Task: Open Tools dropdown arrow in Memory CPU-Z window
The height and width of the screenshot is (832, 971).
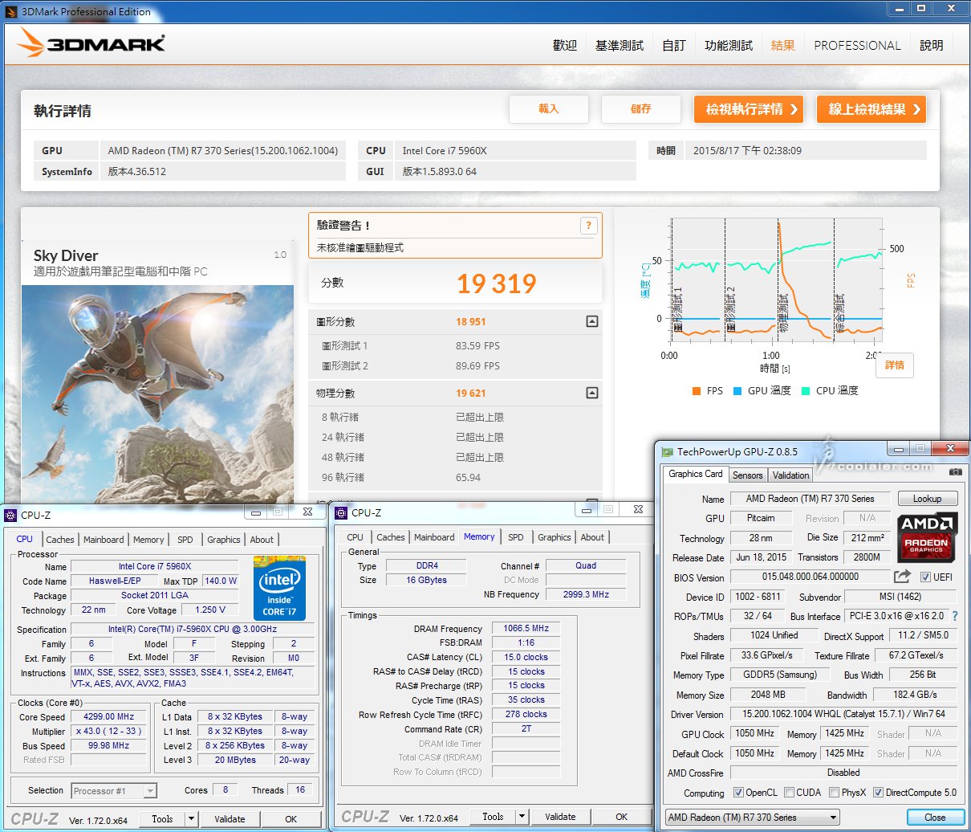Action: click(522, 817)
